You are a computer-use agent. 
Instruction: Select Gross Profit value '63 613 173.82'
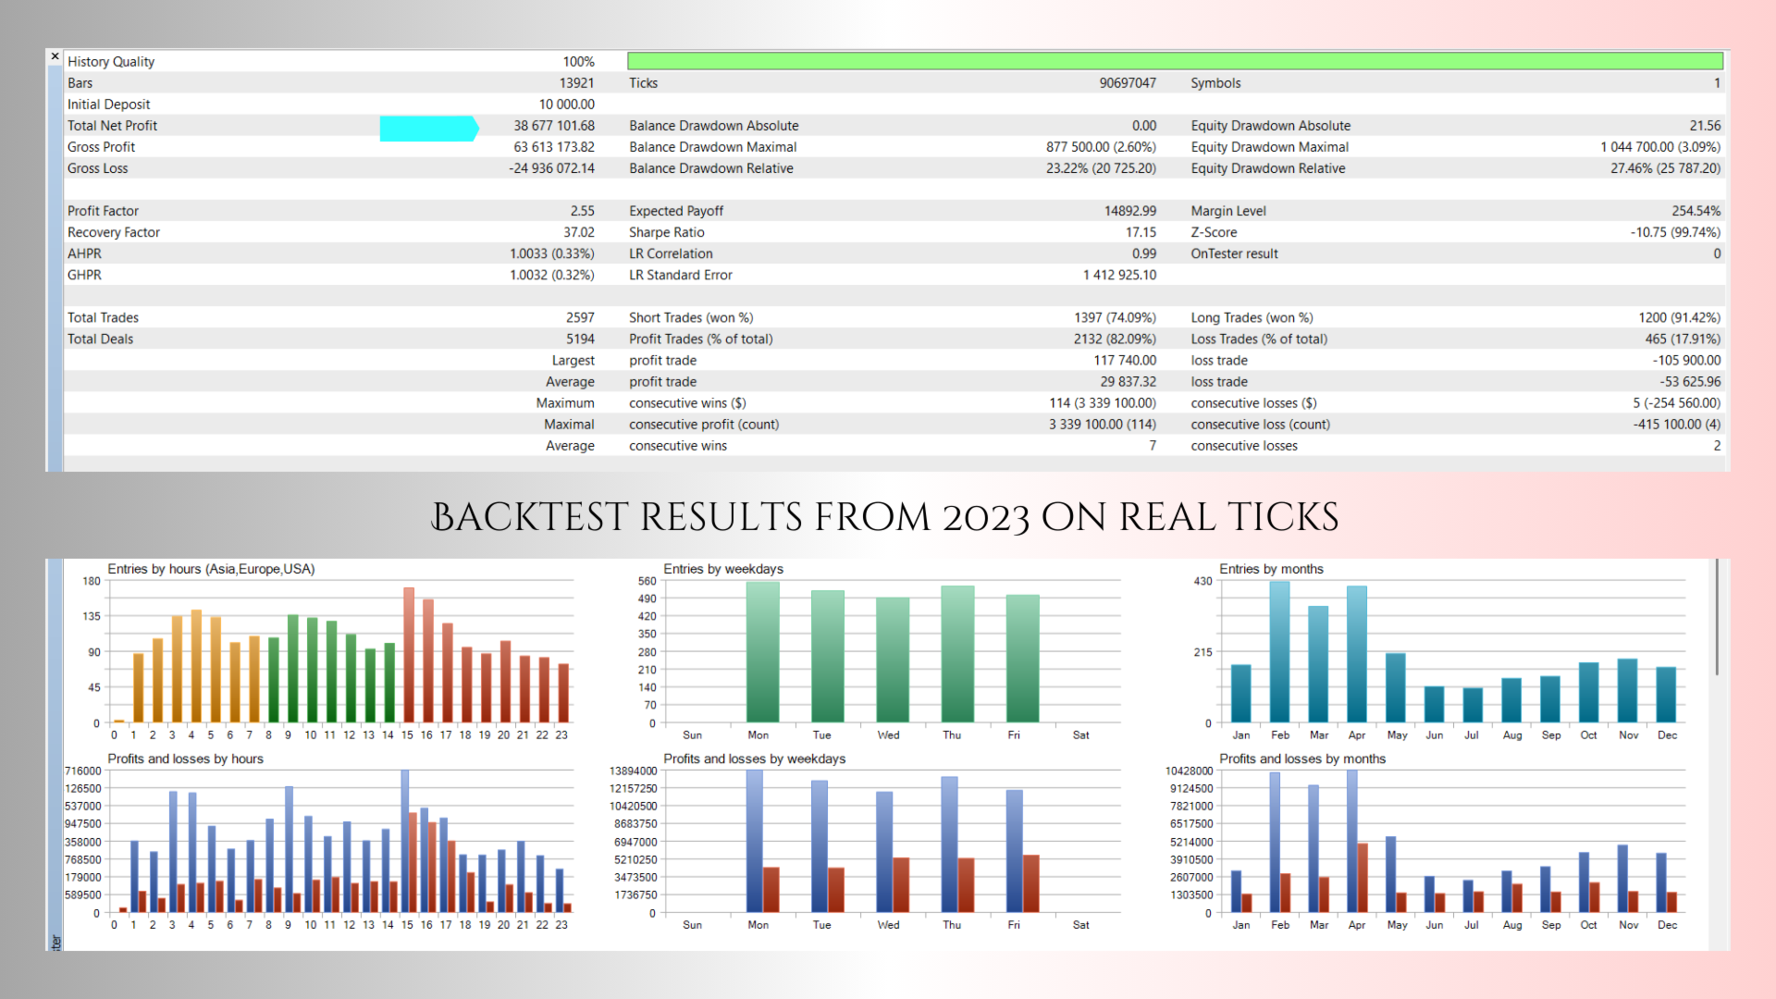(554, 147)
